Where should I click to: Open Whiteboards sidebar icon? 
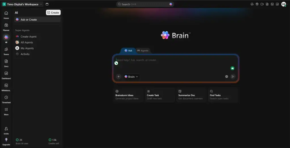click(x=6, y=87)
